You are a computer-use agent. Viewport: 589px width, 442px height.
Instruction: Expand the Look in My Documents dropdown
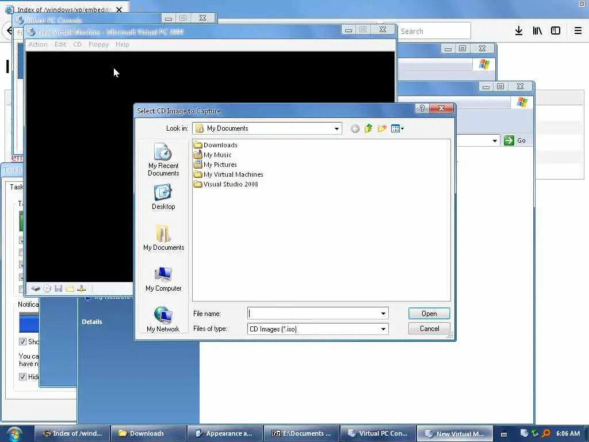(x=336, y=128)
